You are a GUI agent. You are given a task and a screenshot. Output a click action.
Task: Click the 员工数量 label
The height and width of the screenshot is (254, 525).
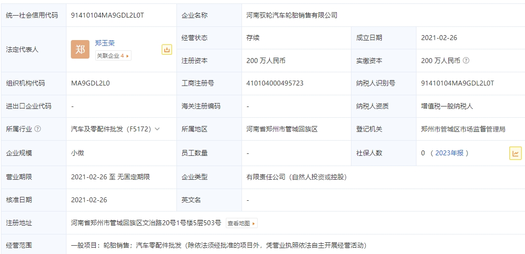click(195, 153)
